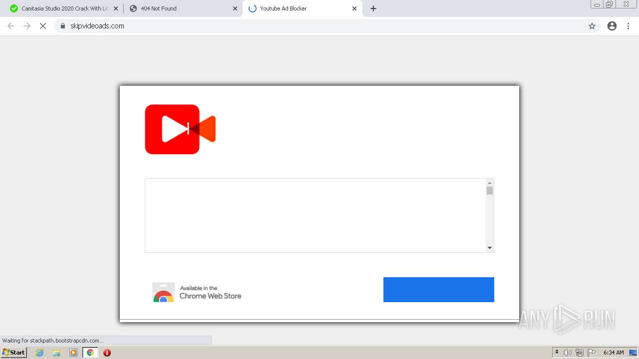Click inside the empty description text box
Image resolution: width=639 pixels, height=359 pixels.
click(x=316, y=215)
